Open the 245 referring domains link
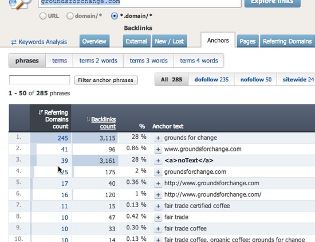This screenshot has height=242, width=315. coord(63,138)
